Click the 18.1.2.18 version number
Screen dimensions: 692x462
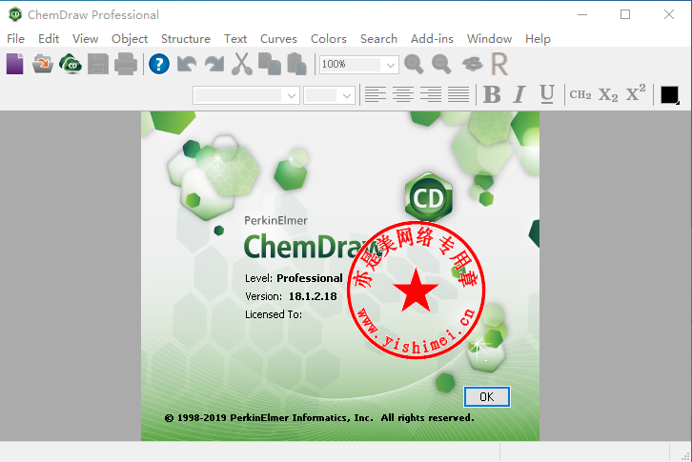(x=313, y=296)
